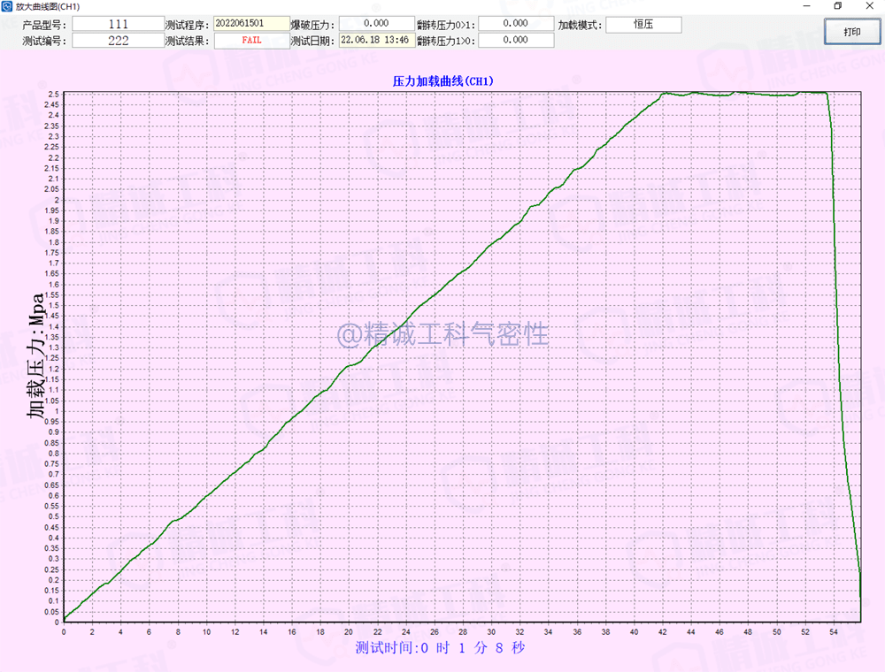Focus the 爆破压力 value field
This screenshot has width=885, height=672.
pyautogui.click(x=375, y=24)
